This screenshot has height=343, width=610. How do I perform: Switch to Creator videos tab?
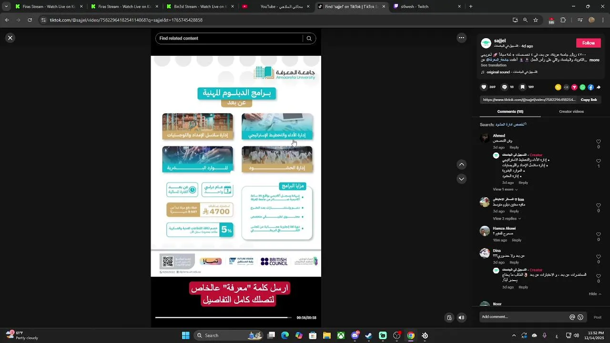(x=571, y=111)
